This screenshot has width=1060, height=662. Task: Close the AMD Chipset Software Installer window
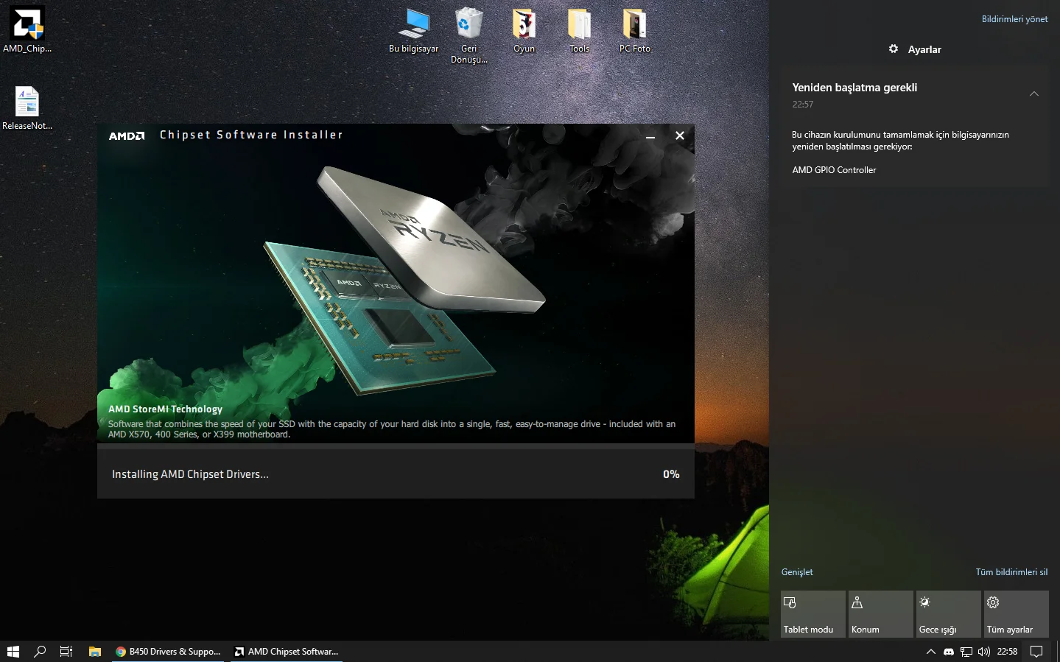[x=680, y=135]
